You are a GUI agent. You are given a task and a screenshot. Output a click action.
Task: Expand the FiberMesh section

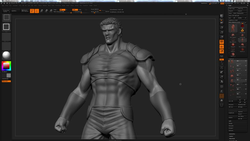coord(232,138)
